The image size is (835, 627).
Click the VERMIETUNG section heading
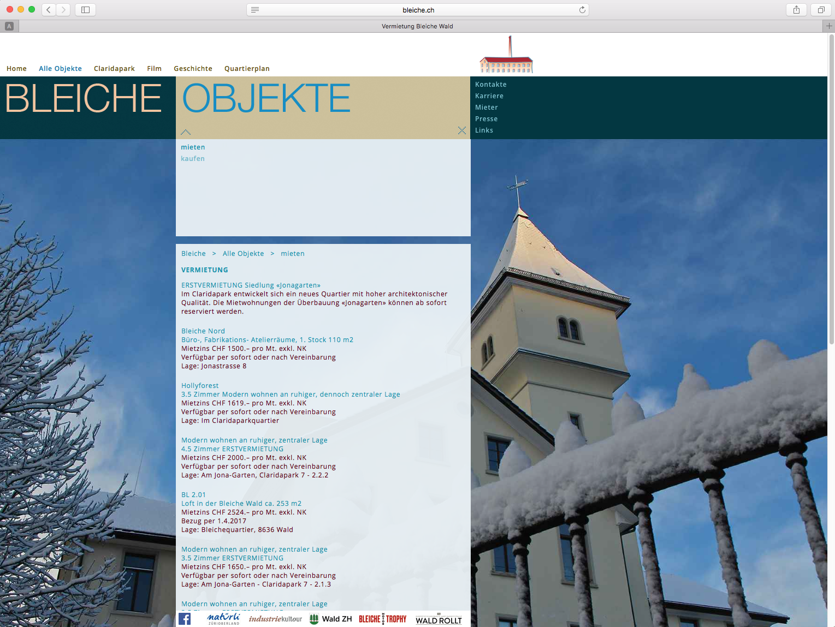click(x=205, y=270)
